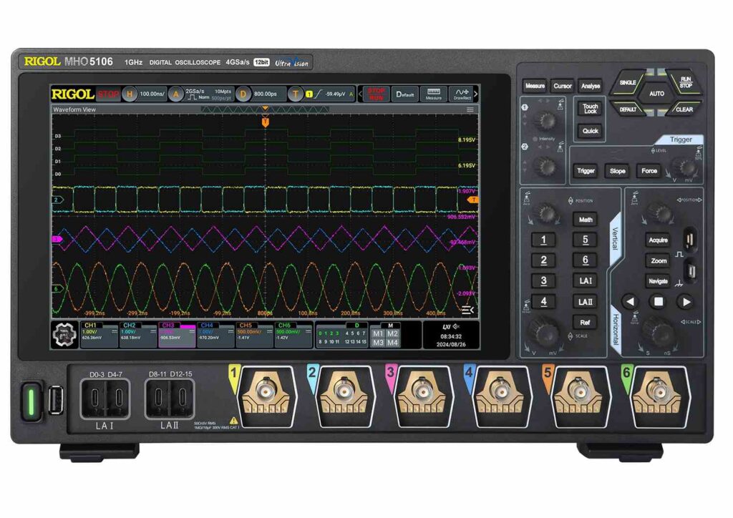Open the Waveform View hamburger menu

[x=470, y=109]
